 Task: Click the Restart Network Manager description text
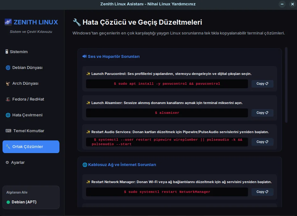[182, 182]
